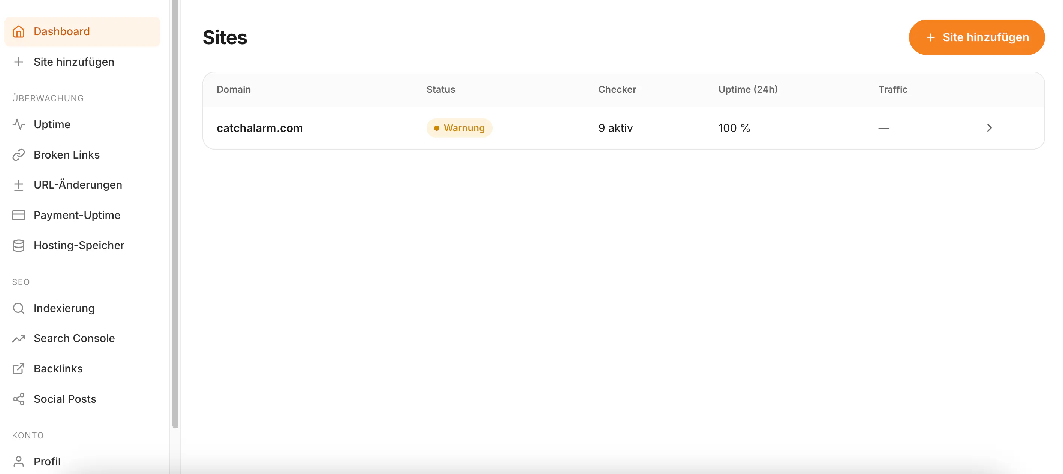Click the Dashboard home icon
The height and width of the screenshot is (474, 1063).
pyautogui.click(x=19, y=32)
